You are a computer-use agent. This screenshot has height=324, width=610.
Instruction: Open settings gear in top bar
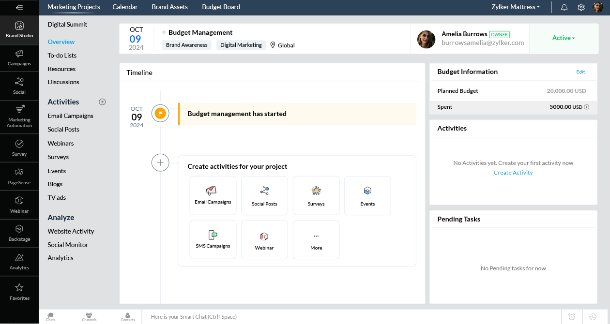581,7
